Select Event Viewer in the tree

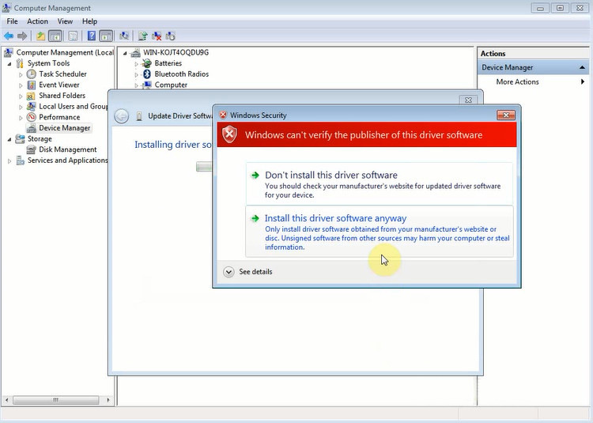click(59, 85)
